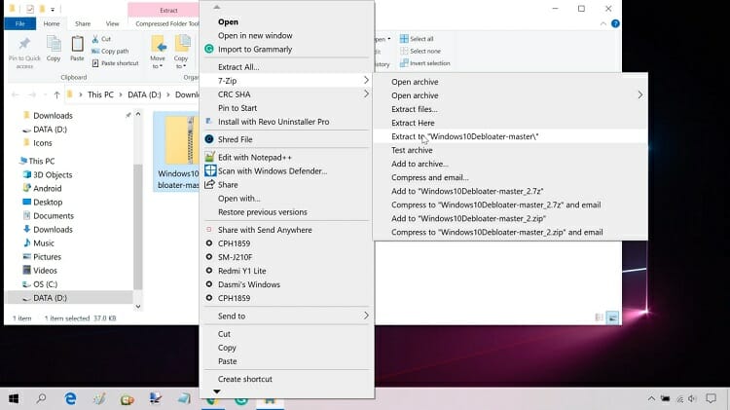The width and height of the screenshot is (730, 410).
Task: Click the Cut scissors icon in ribbon
Action: 95,39
